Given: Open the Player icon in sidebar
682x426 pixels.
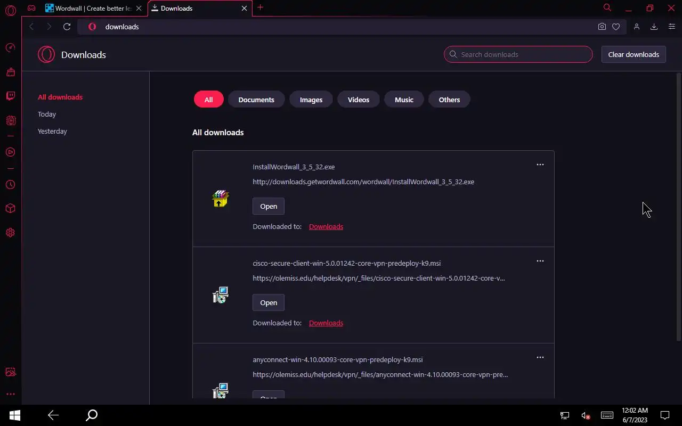Looking at the screenshot, I should pos(10,152).
